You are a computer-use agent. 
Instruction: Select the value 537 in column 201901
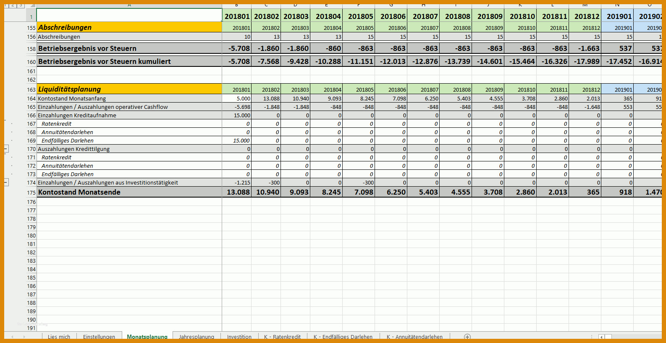pos(618,48)
